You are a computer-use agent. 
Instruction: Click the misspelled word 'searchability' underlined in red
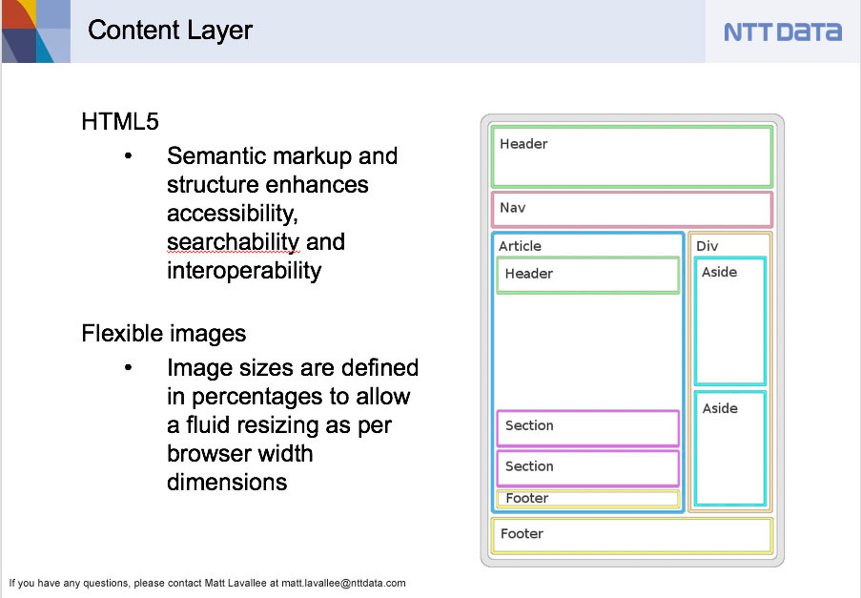pos(233,242)
